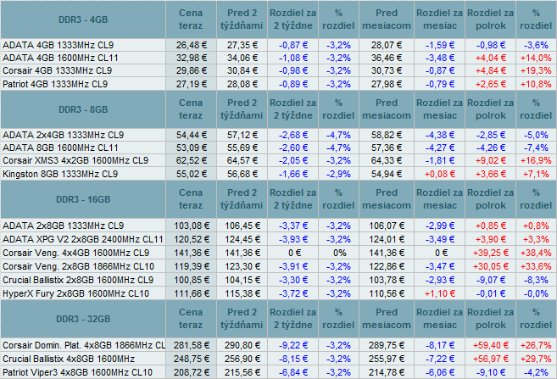Click 'Cena teraz' header in DDR3 - 4GB section

[191, 20]
